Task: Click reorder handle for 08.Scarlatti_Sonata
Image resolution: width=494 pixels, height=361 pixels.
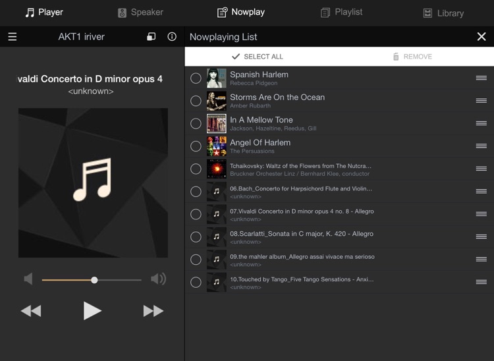Action: coord(481,236)
